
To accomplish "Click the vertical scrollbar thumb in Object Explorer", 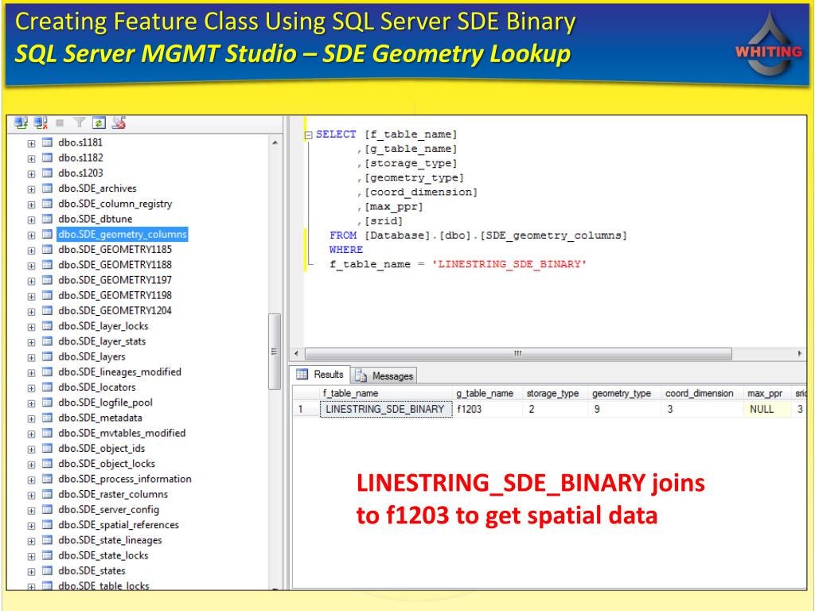I will pyautogui.click(x=275, y=351).
